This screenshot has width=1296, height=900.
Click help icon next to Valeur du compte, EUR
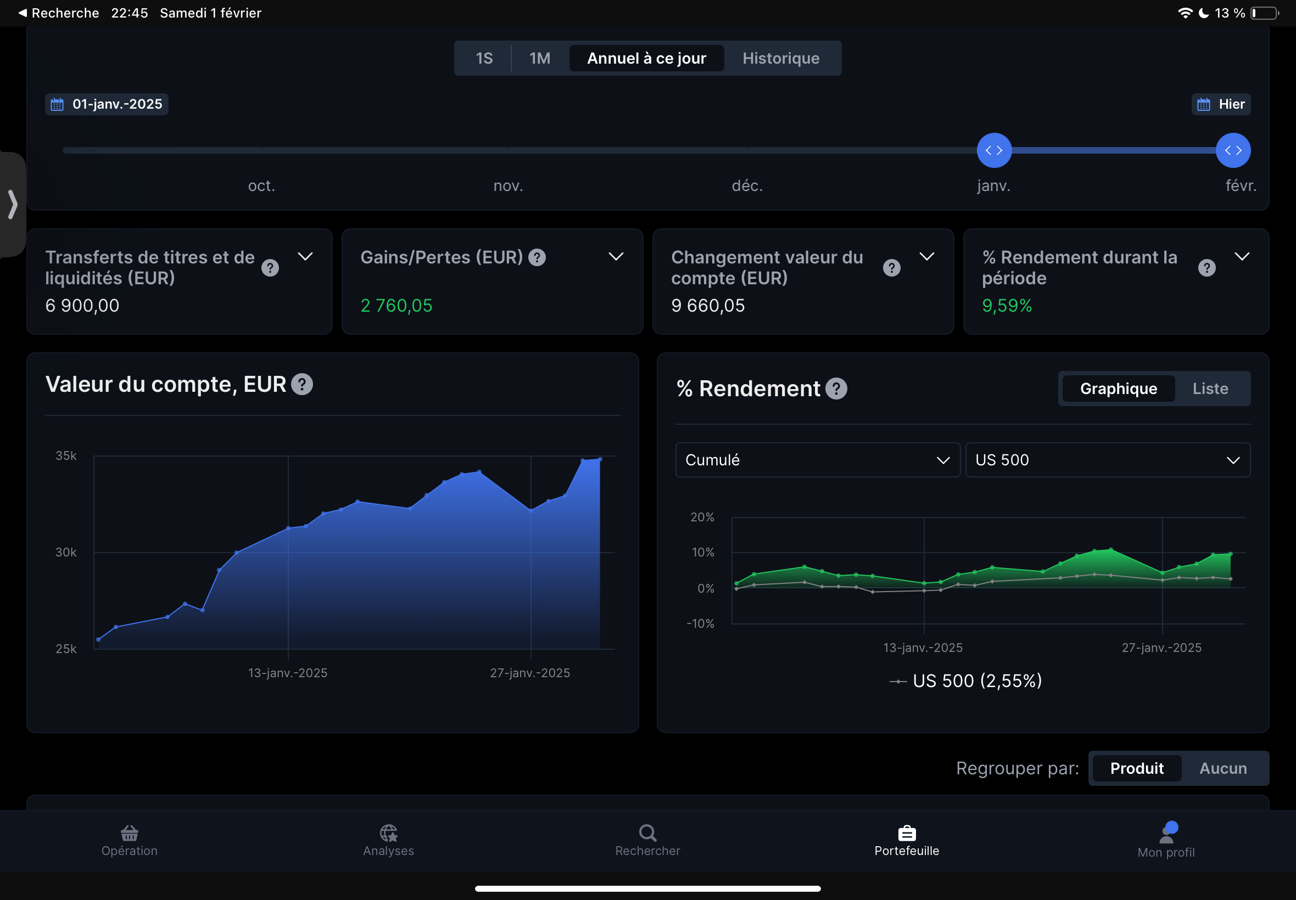coord(302,385)
